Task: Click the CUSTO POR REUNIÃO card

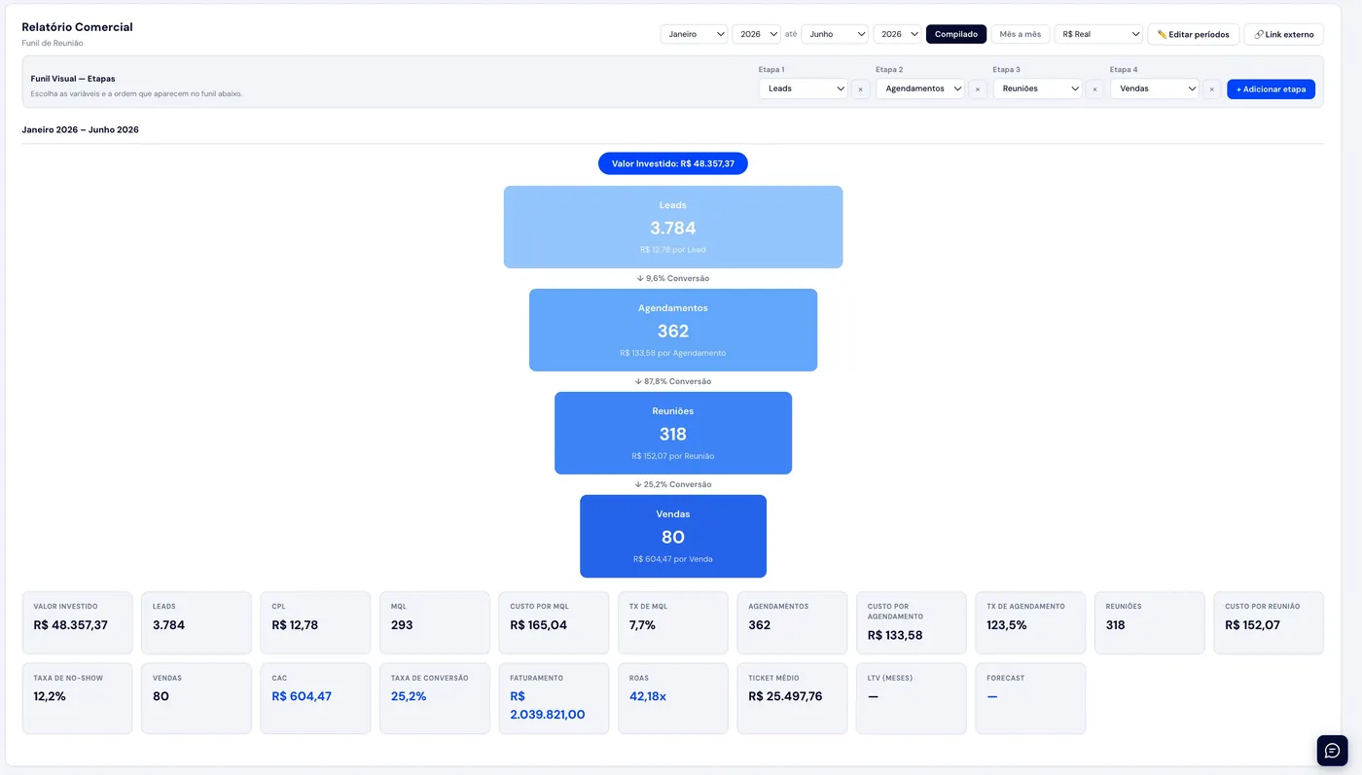Action: coord(1269,622)
